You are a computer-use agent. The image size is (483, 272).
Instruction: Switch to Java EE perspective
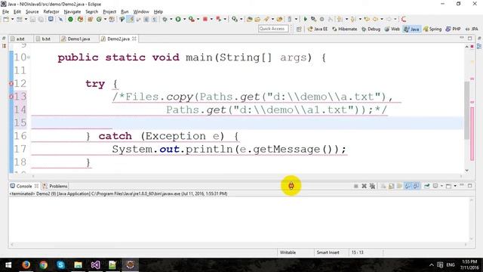pos(318,29)
